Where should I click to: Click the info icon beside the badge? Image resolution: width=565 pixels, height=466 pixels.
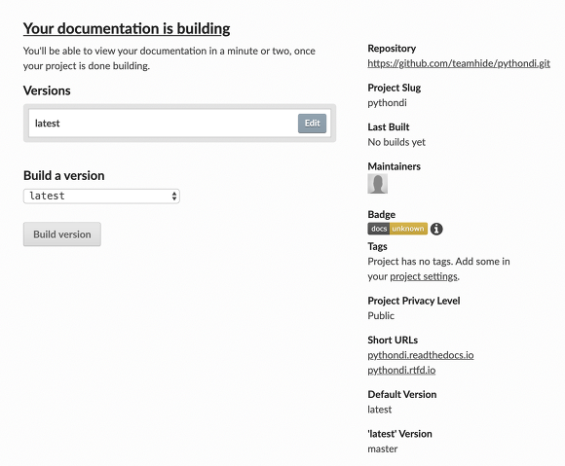(436, 229)
